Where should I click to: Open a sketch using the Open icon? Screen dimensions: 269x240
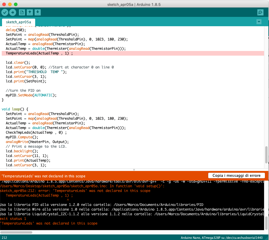click(x=30, y=12)
